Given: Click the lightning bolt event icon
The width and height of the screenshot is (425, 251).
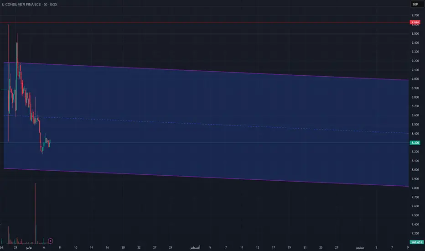Looking at the screenshot, I should click(51, 241).
